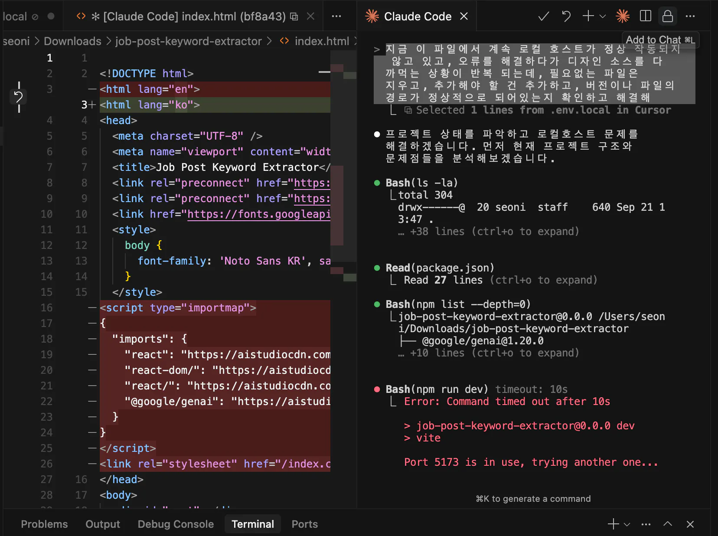The height and width of the screenshot is (536, 718).
Task: Click the removed stylesheet link line
Action: [215, 464]
